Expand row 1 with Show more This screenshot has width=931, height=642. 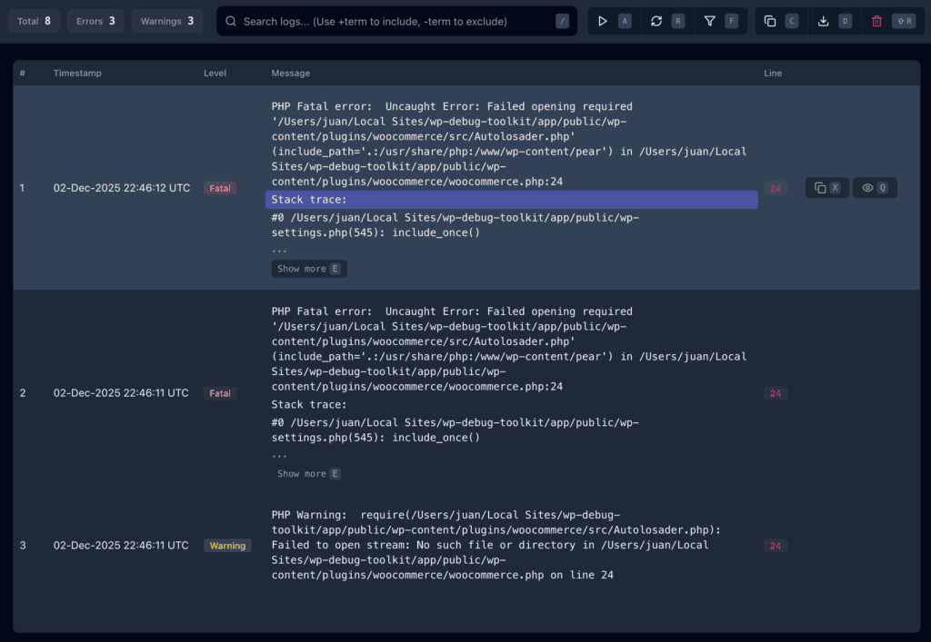click(308, 269)
